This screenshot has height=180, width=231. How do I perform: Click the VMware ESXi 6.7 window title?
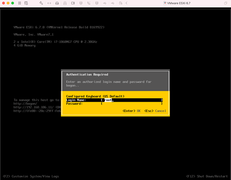click(x=178, y=3)
